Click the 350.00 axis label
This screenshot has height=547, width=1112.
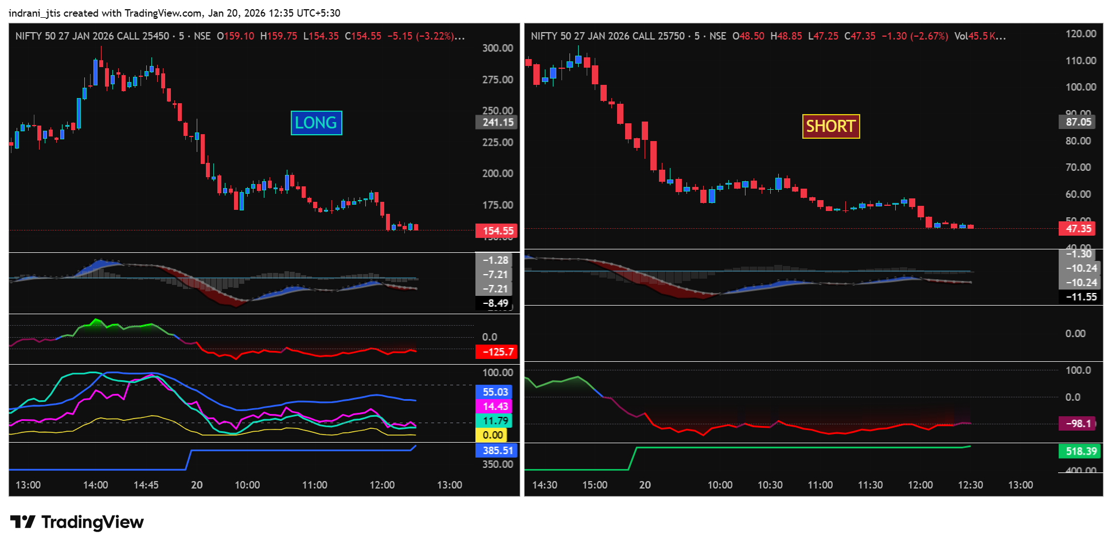(498, 464)
